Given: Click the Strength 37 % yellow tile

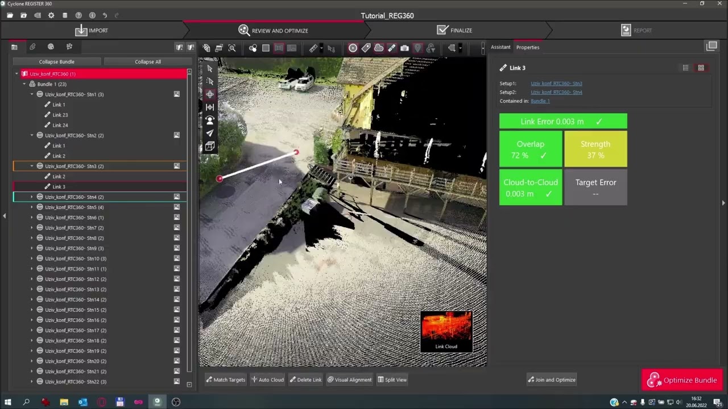Looking at the screenshot, I should [595, 149].
